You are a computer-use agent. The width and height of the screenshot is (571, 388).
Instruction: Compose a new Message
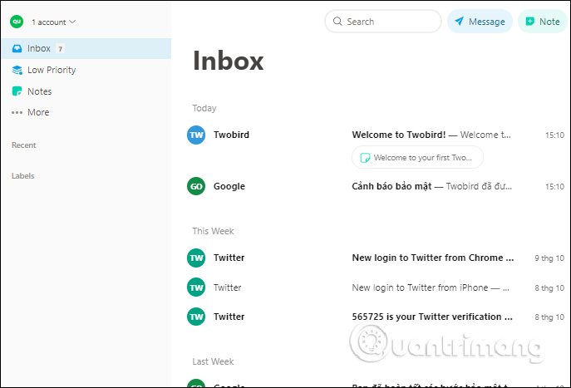coord(480,22)
